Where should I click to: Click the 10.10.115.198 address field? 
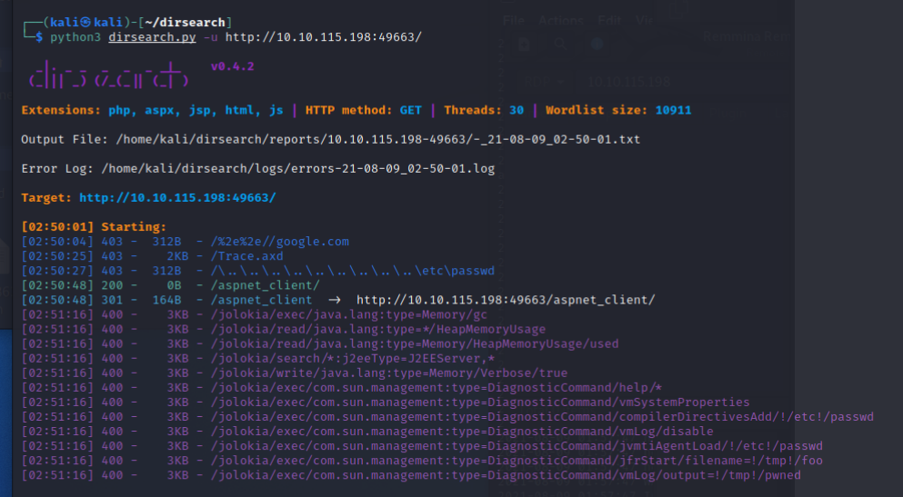click(627, 81)
